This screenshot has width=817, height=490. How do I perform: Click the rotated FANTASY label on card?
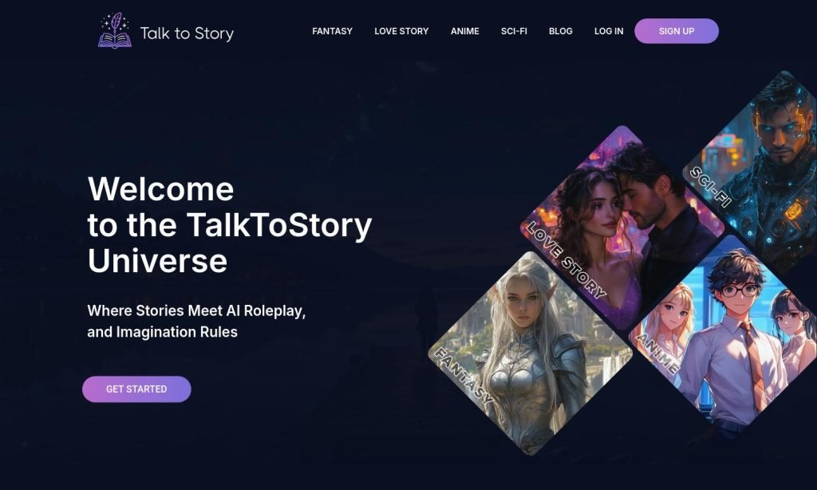click(464, 377)
